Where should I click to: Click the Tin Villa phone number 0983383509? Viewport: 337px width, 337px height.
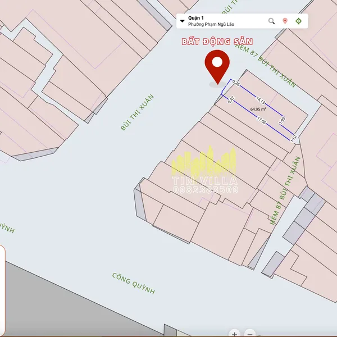click(206, 190)
